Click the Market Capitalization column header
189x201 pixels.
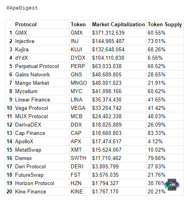(118, 24)
